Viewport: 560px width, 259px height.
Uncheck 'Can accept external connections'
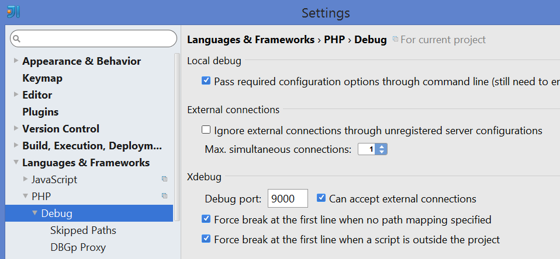321,198
